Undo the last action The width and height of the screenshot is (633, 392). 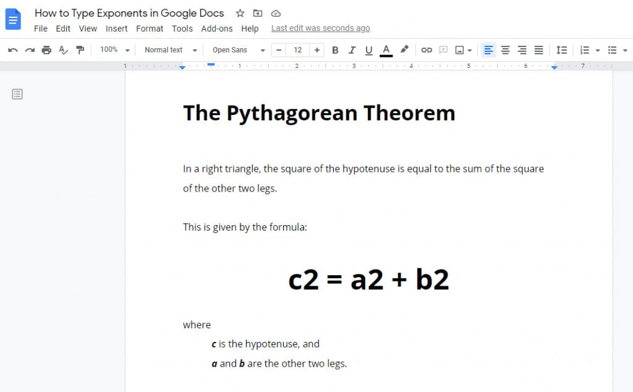coord(12,50)
